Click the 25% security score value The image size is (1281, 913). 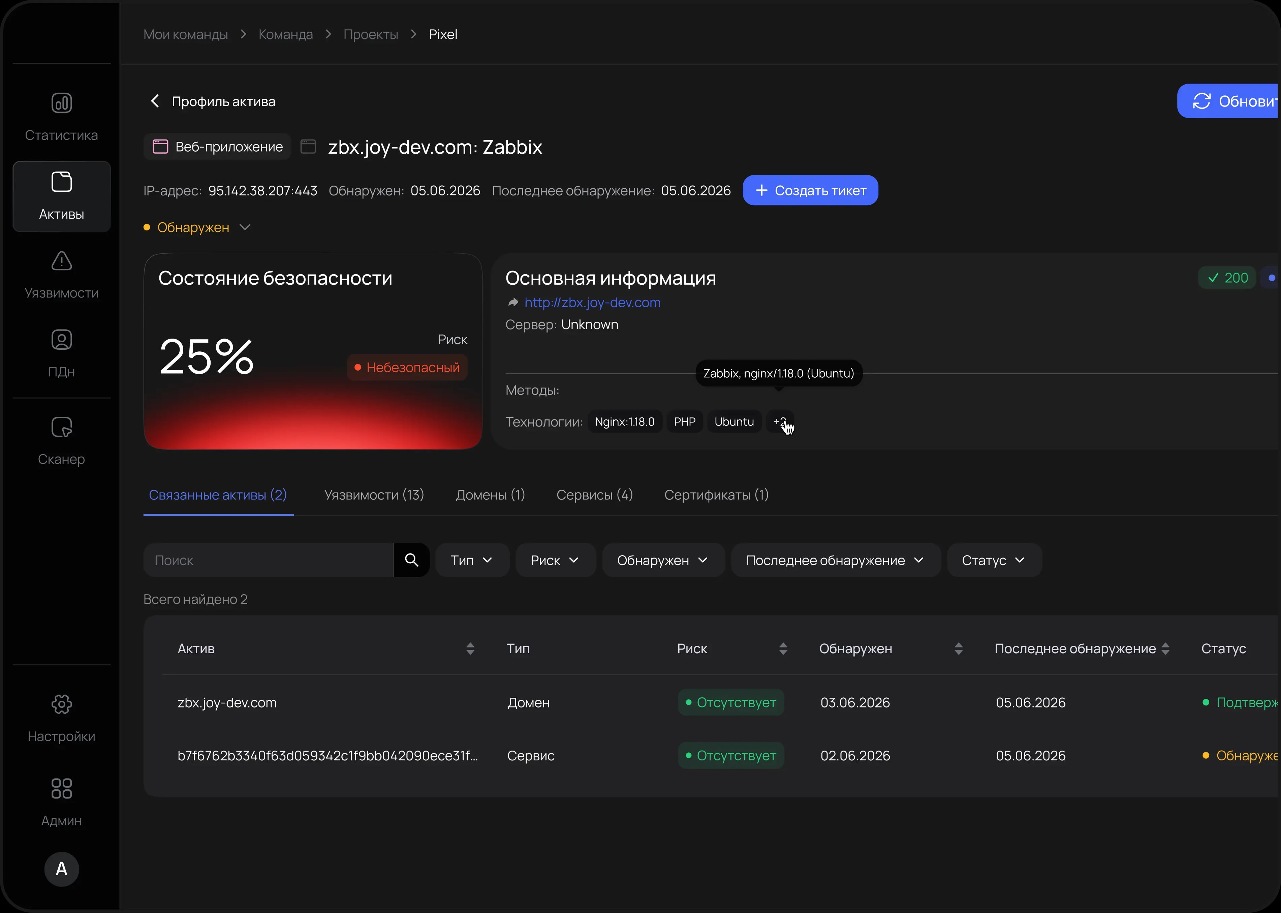(x=206, y=356)
